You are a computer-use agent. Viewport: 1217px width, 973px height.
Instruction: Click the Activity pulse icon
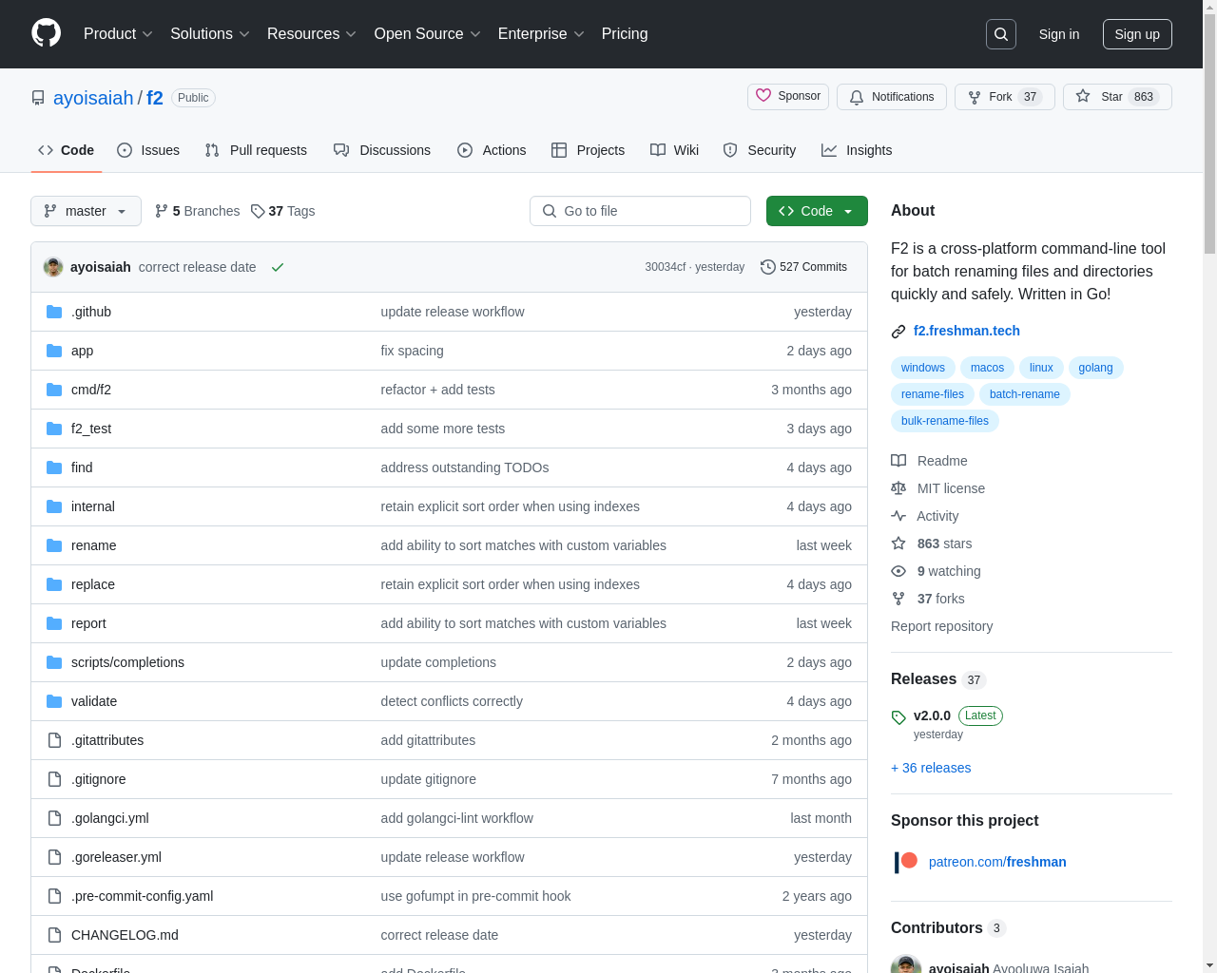point(898,516)
